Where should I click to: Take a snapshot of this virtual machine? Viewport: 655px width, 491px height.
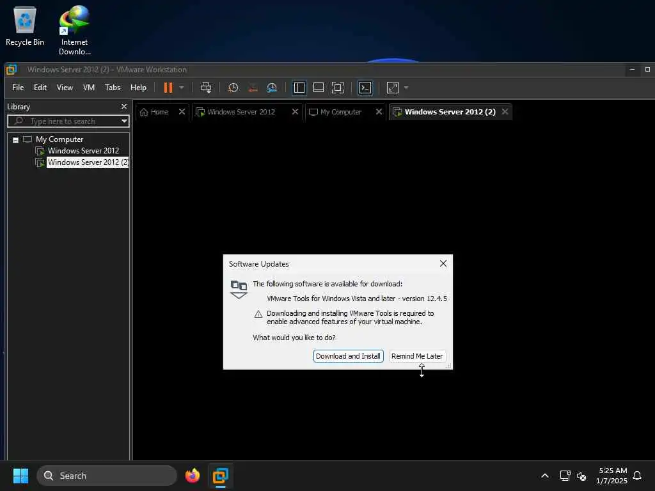233,88
